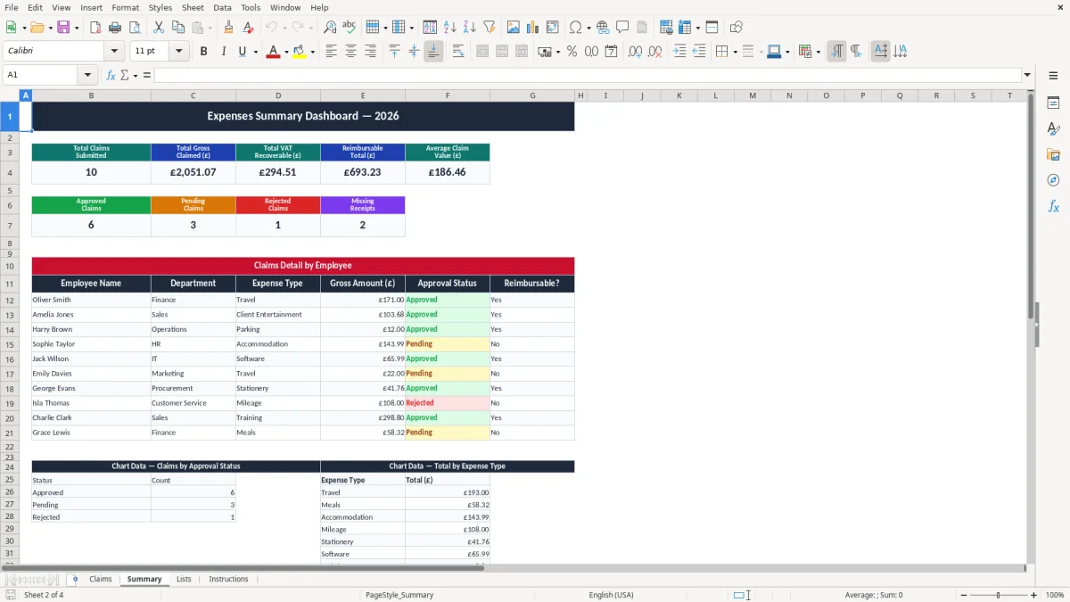The width and height of the screenshot is (1070, 602).
Task: Click the Clone Formatting paintbrush icon
Action: 228,28
